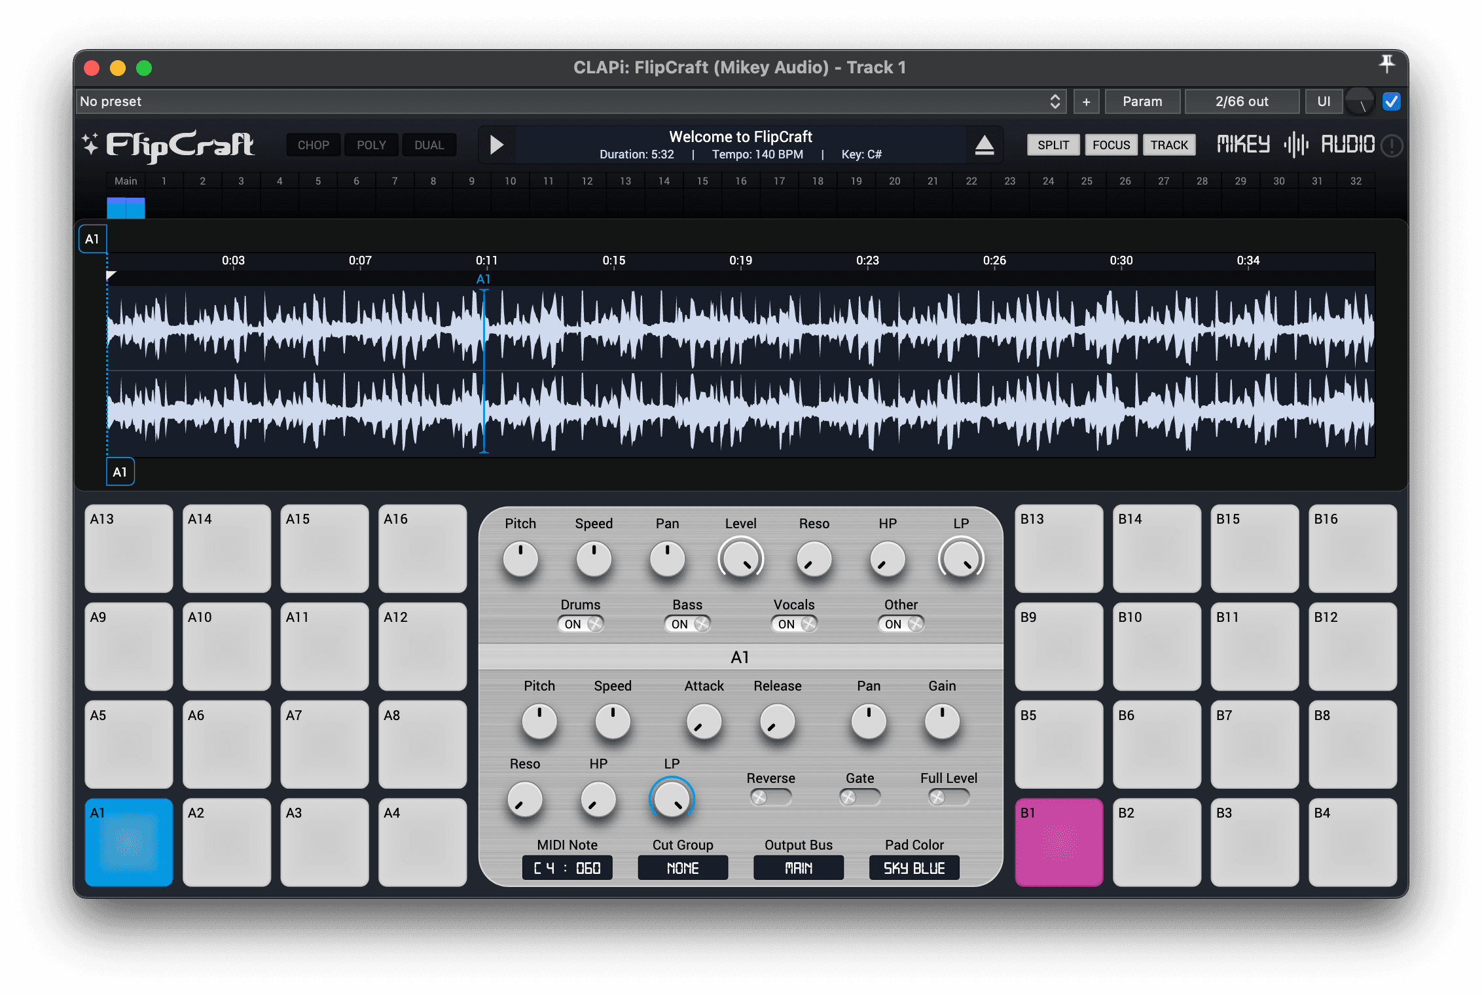Screen dimensions: 1482x995
Task: Open the Cut Group NONE selector
Action: click(683, 868)
